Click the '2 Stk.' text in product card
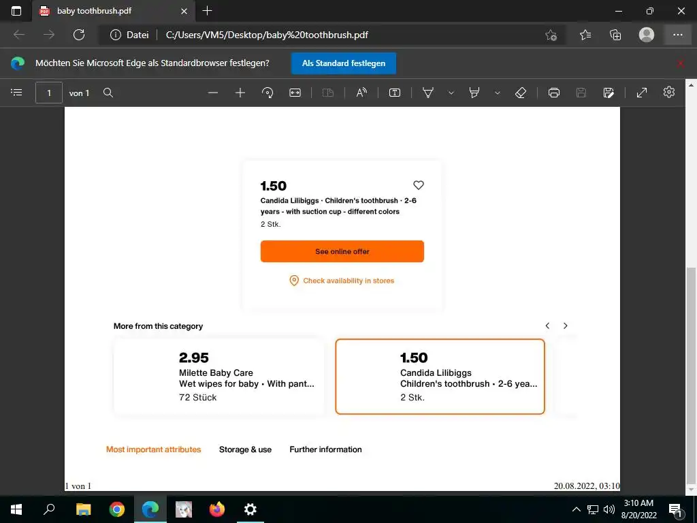 tap(271, 224)
